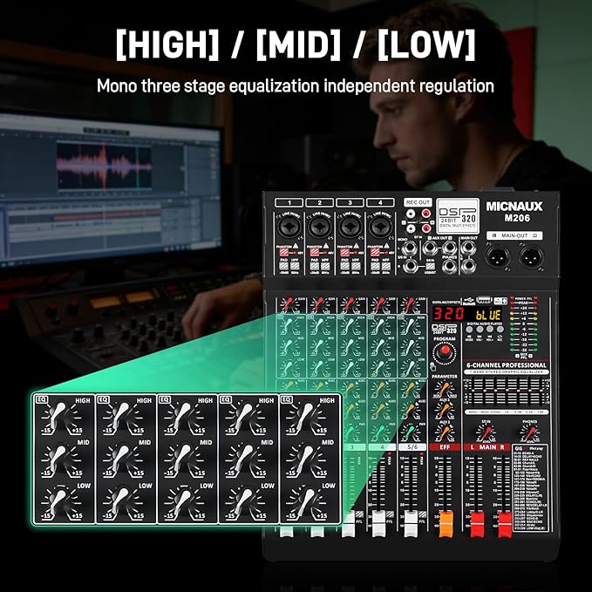Screen dimensions: 592x592
Task: Click fifth column HIGH knob in enlarged EQ inset
Action: pos(306,418)
